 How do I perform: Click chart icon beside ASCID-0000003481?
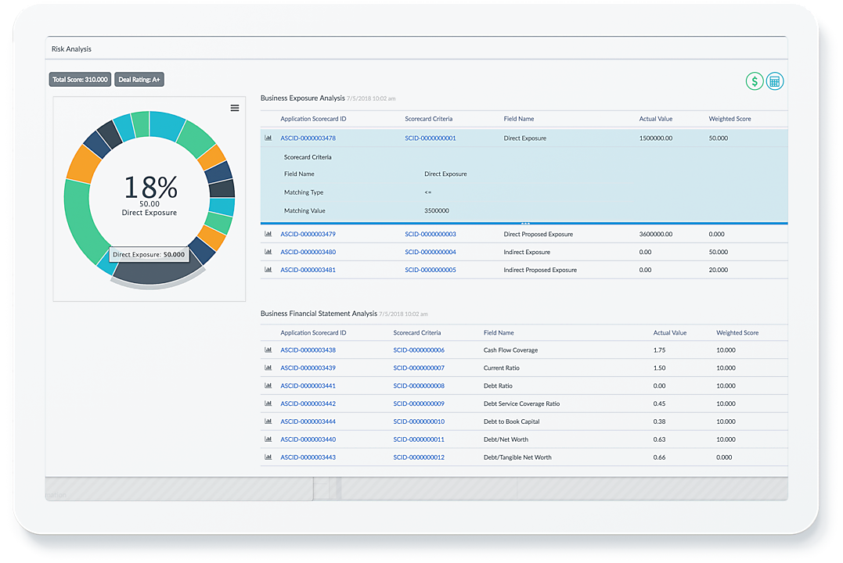click(268, 270)
